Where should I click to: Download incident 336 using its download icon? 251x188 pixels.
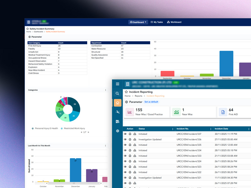coord(135,139)
